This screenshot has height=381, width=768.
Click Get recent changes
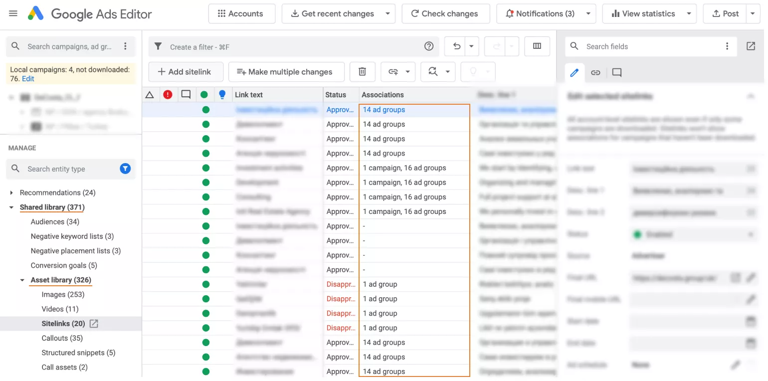coord(332,13)
